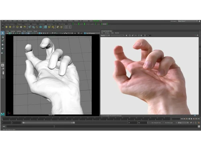
Task: Open animation preferences icon at bottom right
Action: pos(199,123)
